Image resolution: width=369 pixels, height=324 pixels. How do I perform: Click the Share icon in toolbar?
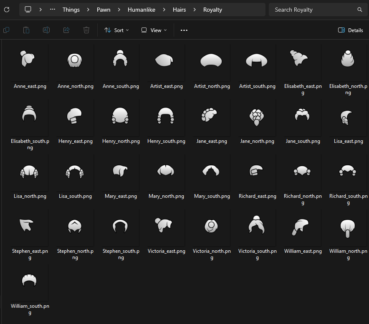(66, 30)
